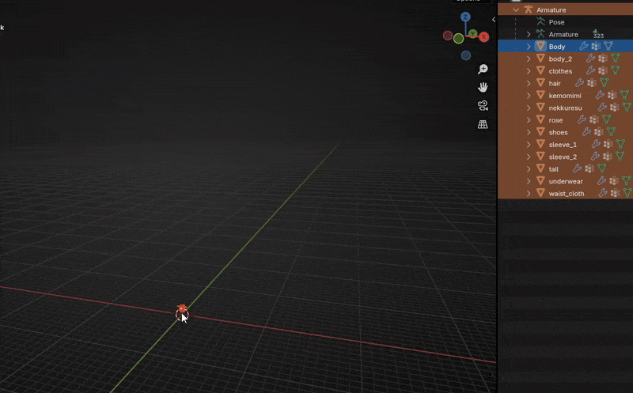Click the mesh data icon on the clothes row

(616, 70)
